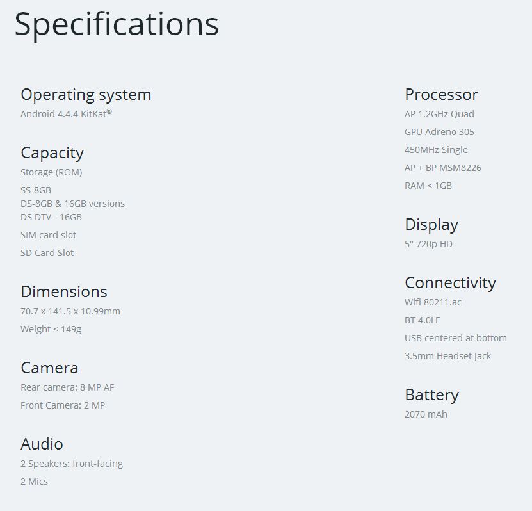Click the 3.5mm Headset Jack line
Screen dimensions: 532x511
pyautogui.click(x=447, y=356)
